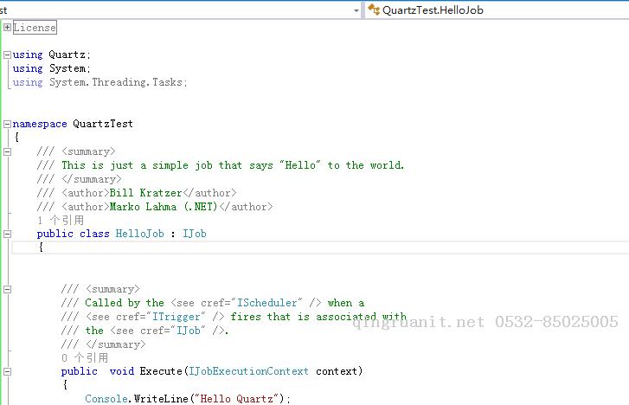This screenshot has height=405, width=629.
Task: Click 'using Quartz;' line
Action: 52,55
